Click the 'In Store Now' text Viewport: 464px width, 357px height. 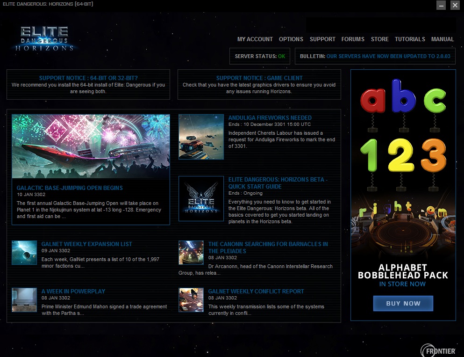(402, 284)
